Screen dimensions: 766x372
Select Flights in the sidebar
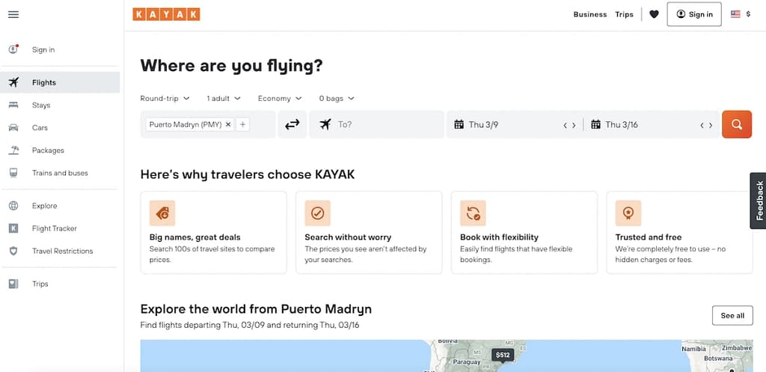click(x=60, y=82)
